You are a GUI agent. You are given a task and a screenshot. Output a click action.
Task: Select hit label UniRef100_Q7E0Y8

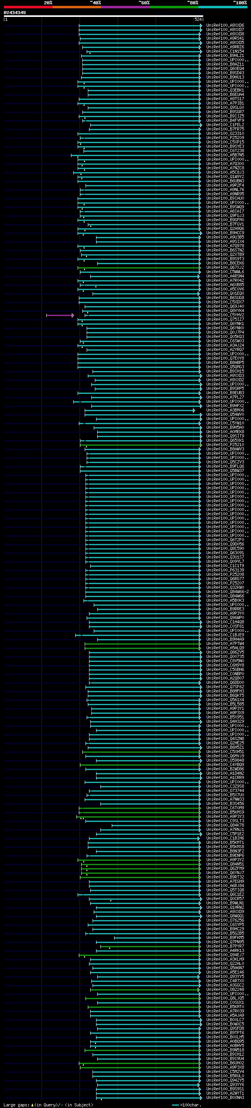tap(225, 358)
